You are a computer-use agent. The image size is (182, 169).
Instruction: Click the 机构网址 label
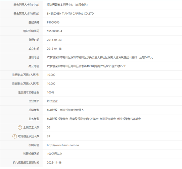34,145
